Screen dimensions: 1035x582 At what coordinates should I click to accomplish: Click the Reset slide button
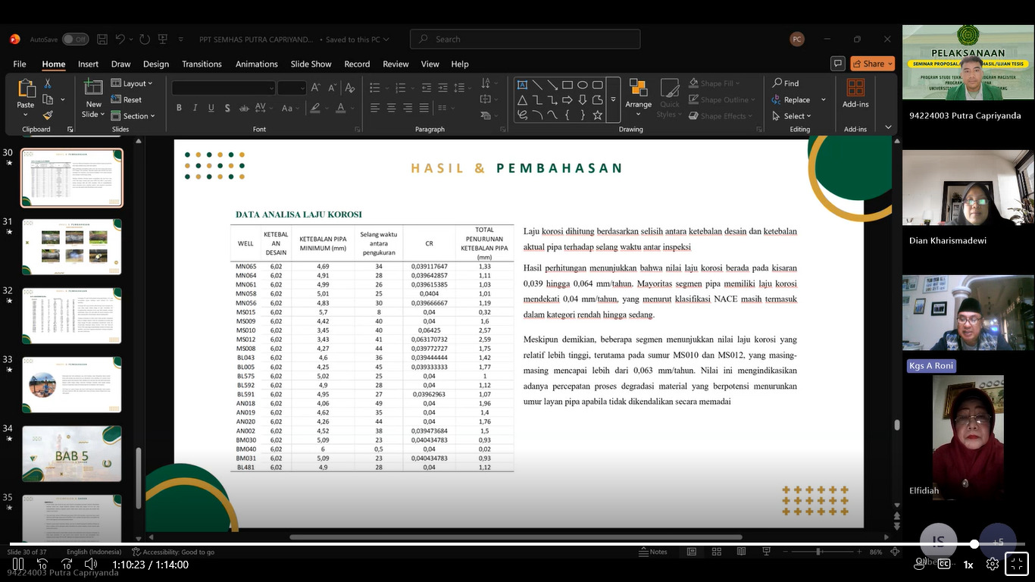coord(127,99)
